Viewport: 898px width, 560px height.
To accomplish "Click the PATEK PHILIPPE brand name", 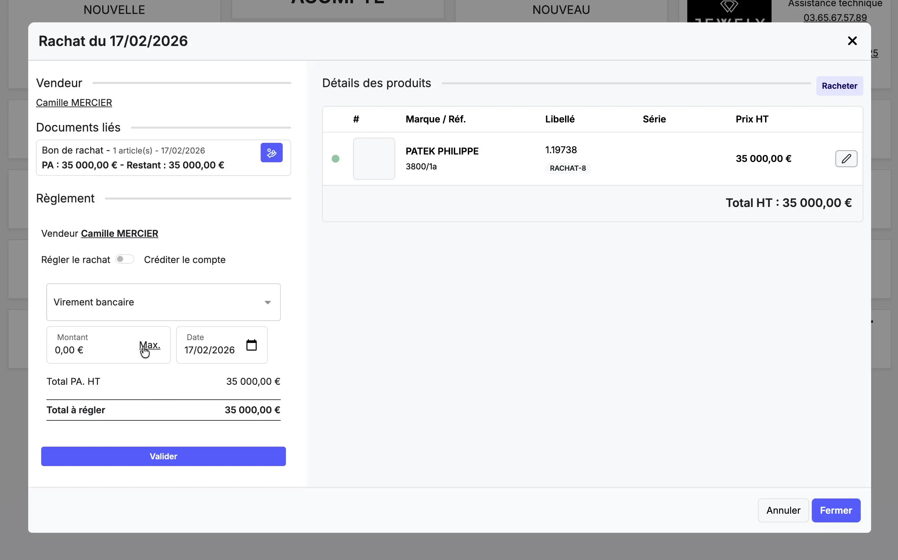I will point(442,151).
